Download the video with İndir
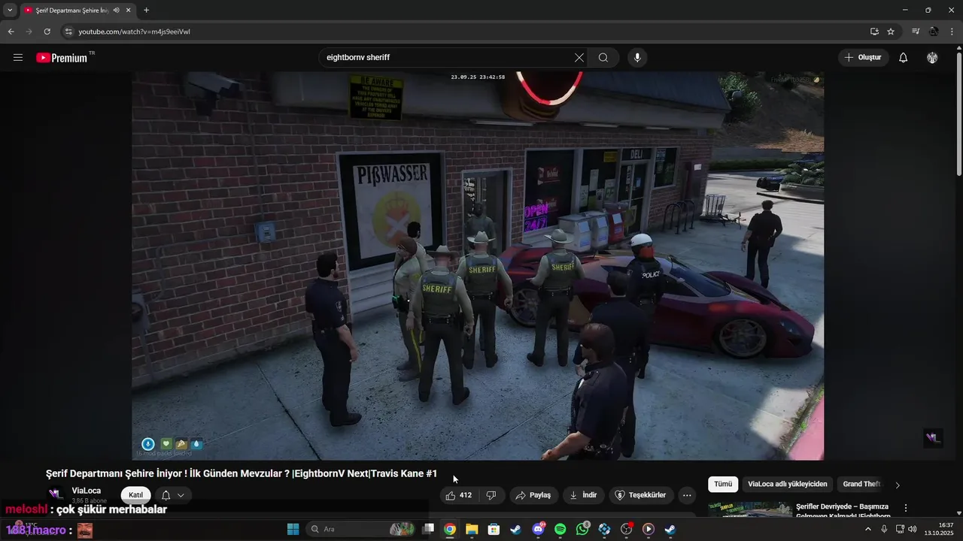This screenshot has width=963, height=541. tap(584, 495)
